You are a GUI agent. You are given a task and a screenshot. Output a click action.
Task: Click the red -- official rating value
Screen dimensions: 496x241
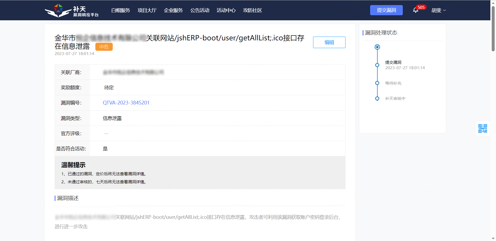point(106,133)
